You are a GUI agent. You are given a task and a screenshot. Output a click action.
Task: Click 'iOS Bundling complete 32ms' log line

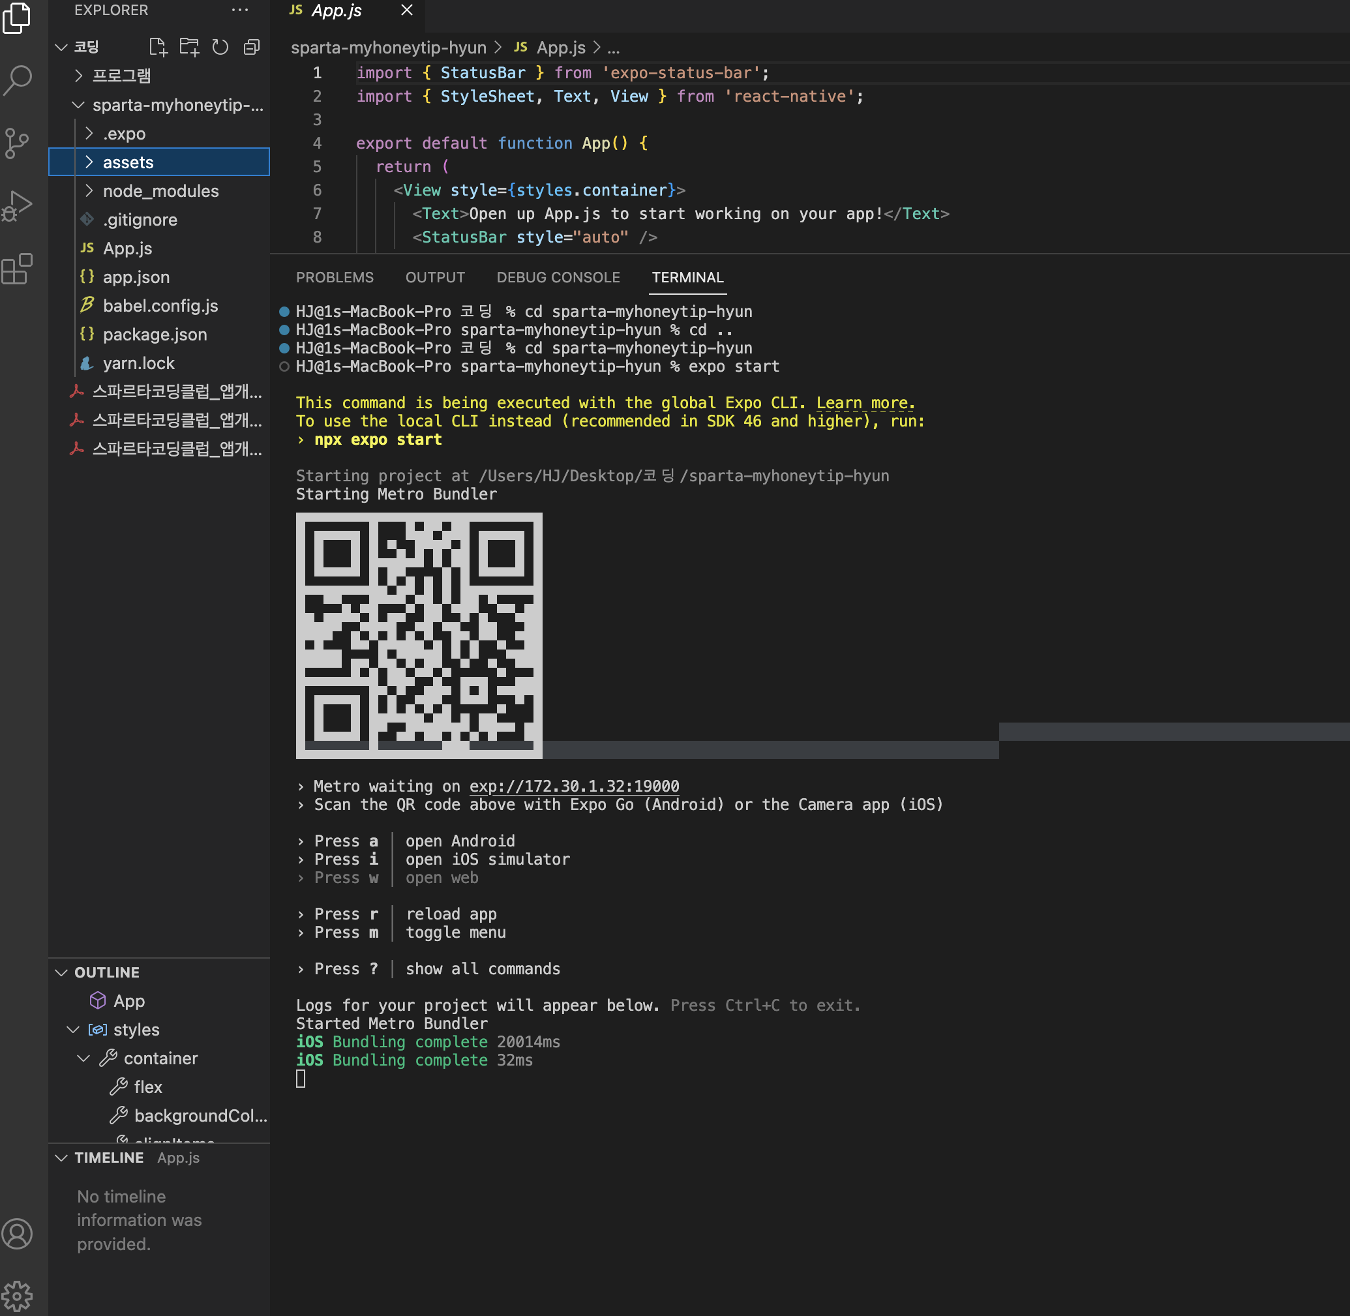click(x=414, y=1060)
